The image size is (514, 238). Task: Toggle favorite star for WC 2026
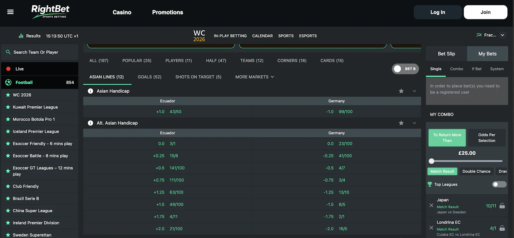(8, 95)
